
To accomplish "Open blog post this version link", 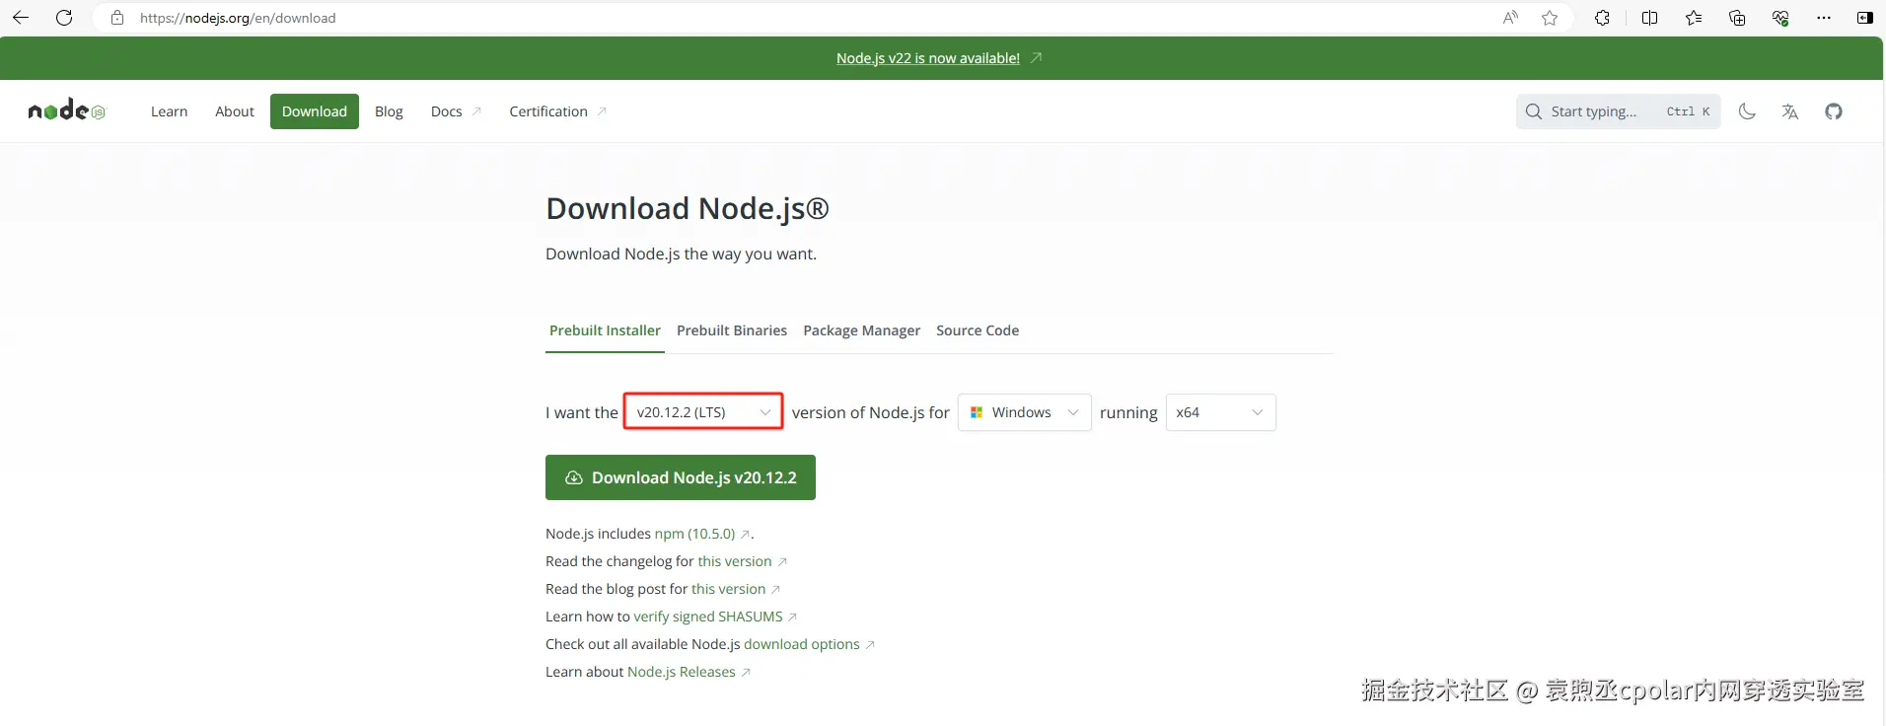I will click(x=729, y=589).
